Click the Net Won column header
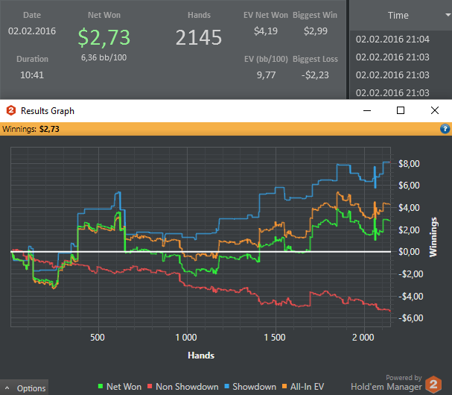 (x=104, y=15)
